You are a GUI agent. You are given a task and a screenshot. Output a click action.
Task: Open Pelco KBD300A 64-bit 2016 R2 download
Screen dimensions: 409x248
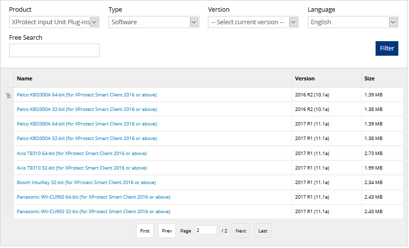point(87,95)
